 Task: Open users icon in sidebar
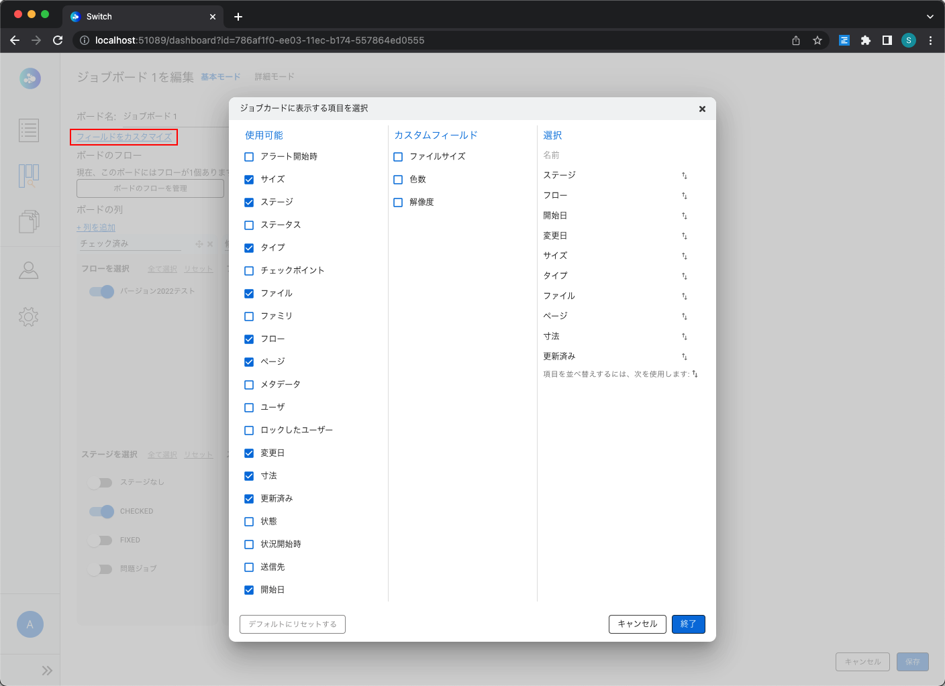pos(29,270)
